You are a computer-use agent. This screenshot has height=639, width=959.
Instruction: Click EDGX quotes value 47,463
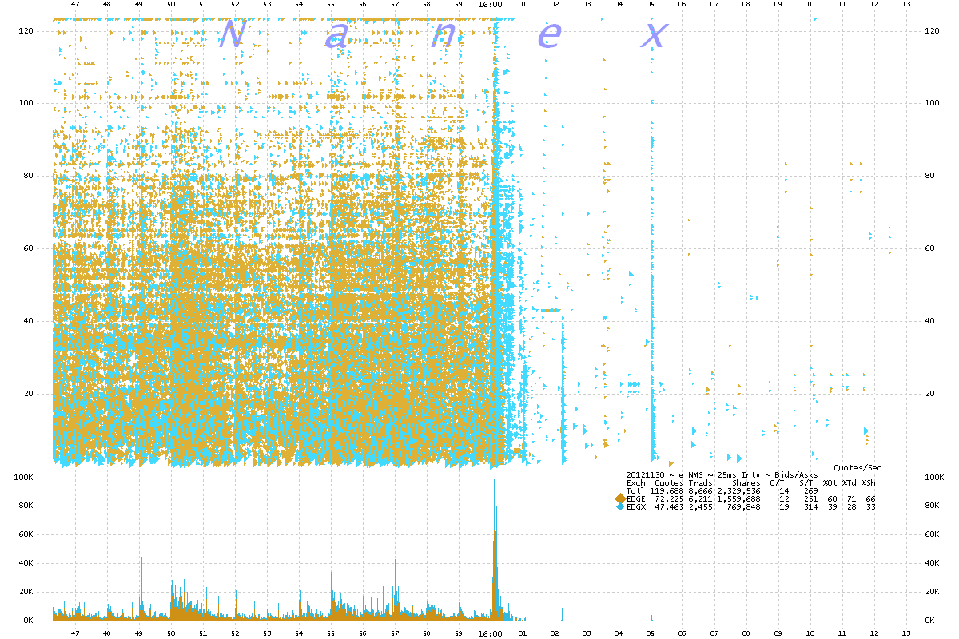[x=669, y=507]
